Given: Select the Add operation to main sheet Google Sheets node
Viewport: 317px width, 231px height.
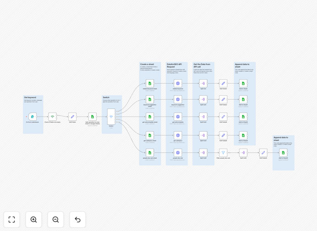Looking at the screenshot, I should coord(93,117).
